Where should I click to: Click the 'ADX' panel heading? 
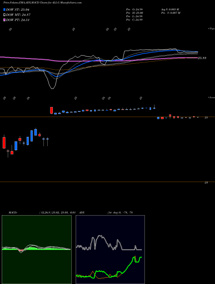click(x=82, y=213)
